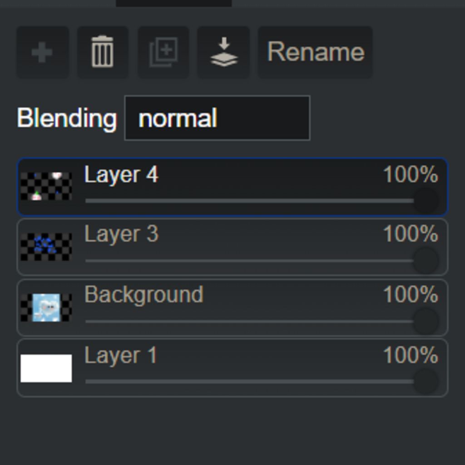This screenshot has height=465, width=465.
Task: Click the Layer 3 thumbnail
Action: coord(46,247)
